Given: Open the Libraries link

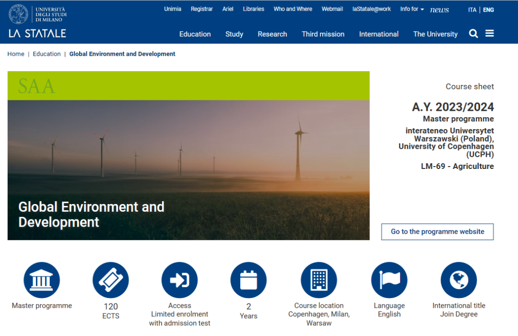Looking at the screenshot, I should point(253,9).
